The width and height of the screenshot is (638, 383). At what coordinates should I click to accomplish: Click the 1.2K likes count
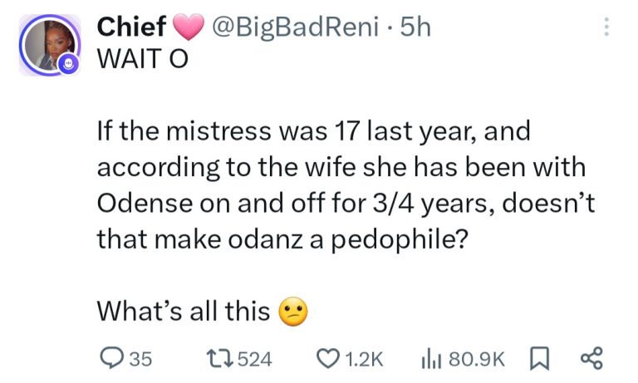[x=363, y=358]
